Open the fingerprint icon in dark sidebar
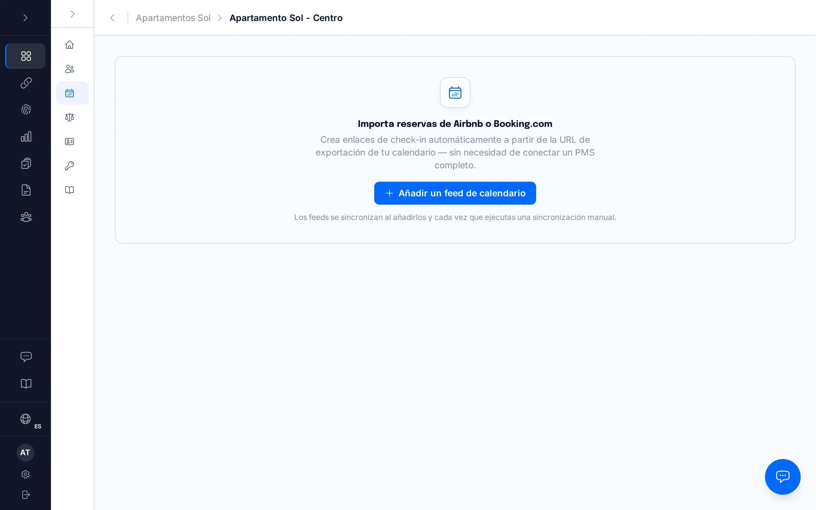The width and height of the screenshot is (816, 510). pyautogui.click(x=25, y=110)
